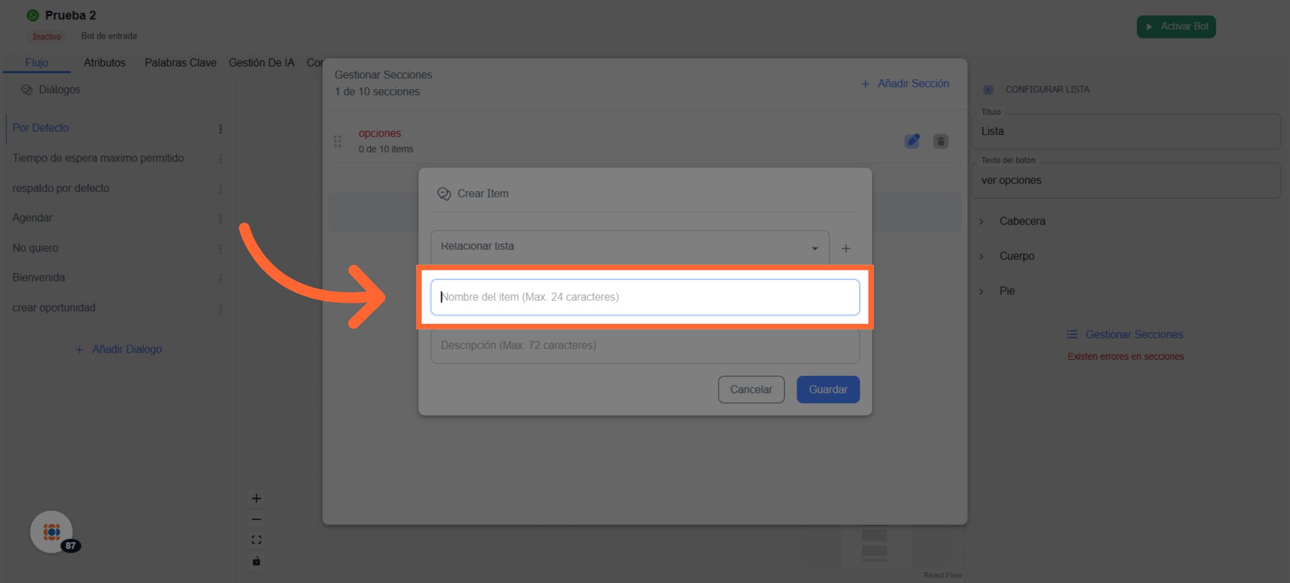The image size is (1290, 583).
Task: Focus the Nombre del item input field
Action: (644, 297)
